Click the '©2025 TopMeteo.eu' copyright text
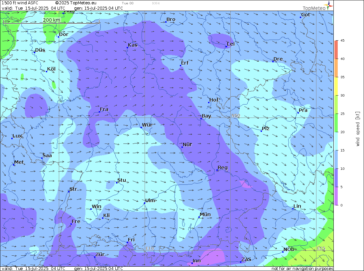364x271 pixels. click(76, 3)
